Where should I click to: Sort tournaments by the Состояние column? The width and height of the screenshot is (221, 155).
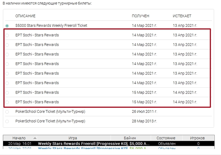pos(167,138)
